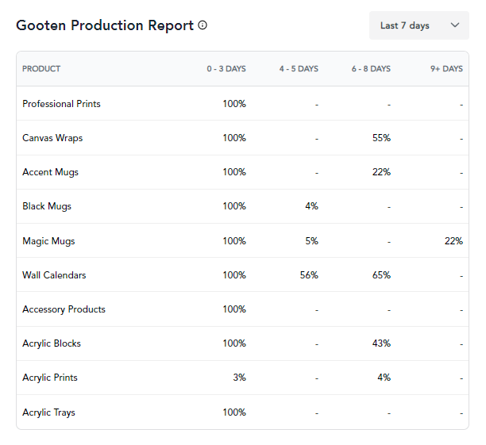Click the 4 - 5 DAYS column header

(x=299, y=69)
